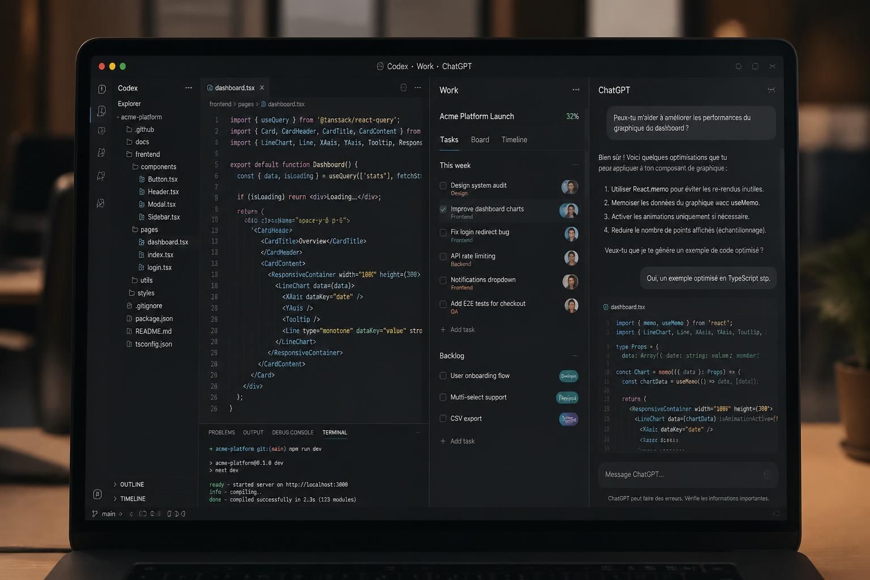
Task: Open login.tsx in the explorer
Action: 155,268
